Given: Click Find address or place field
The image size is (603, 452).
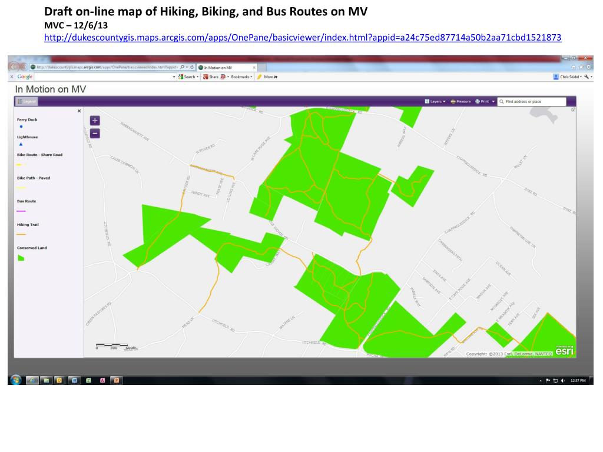Looking at the screenshot, I should (532, 101).
